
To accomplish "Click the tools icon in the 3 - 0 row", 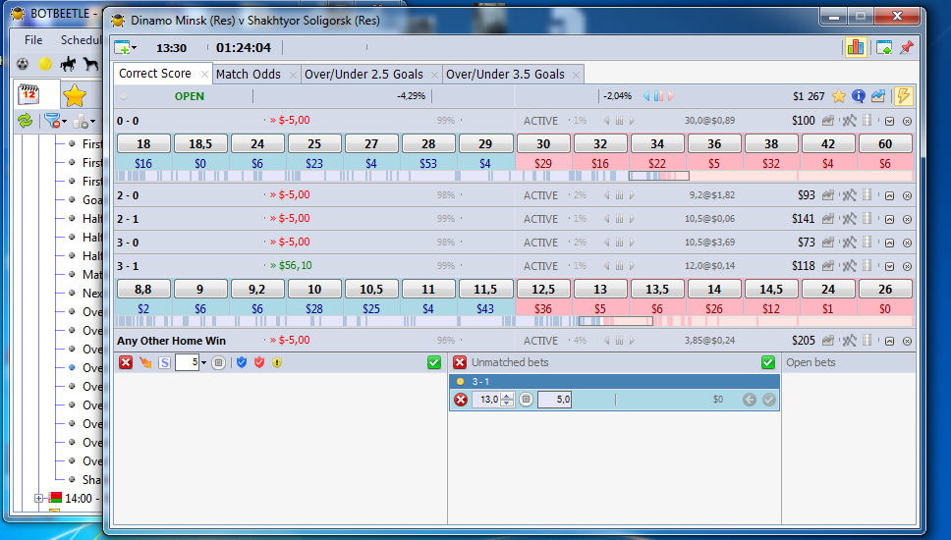I will click(849, 243).
